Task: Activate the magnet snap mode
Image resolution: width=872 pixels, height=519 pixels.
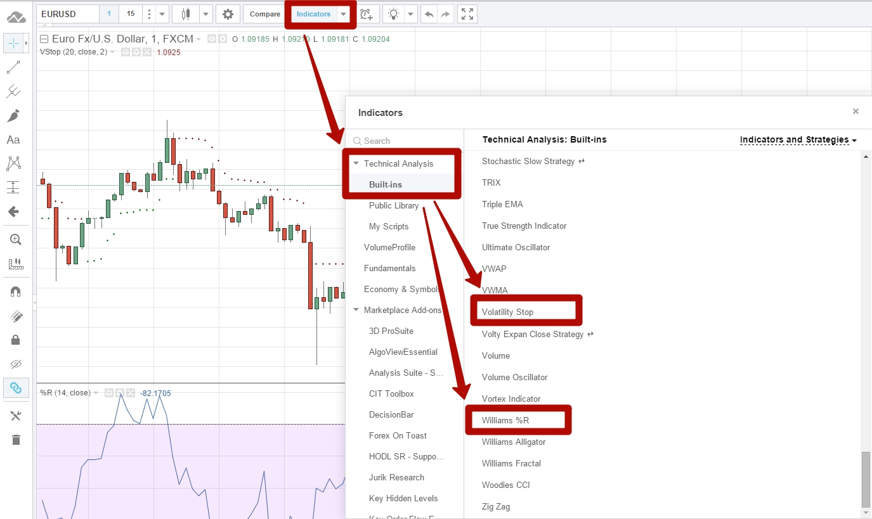Action: [x=16, y=292]
